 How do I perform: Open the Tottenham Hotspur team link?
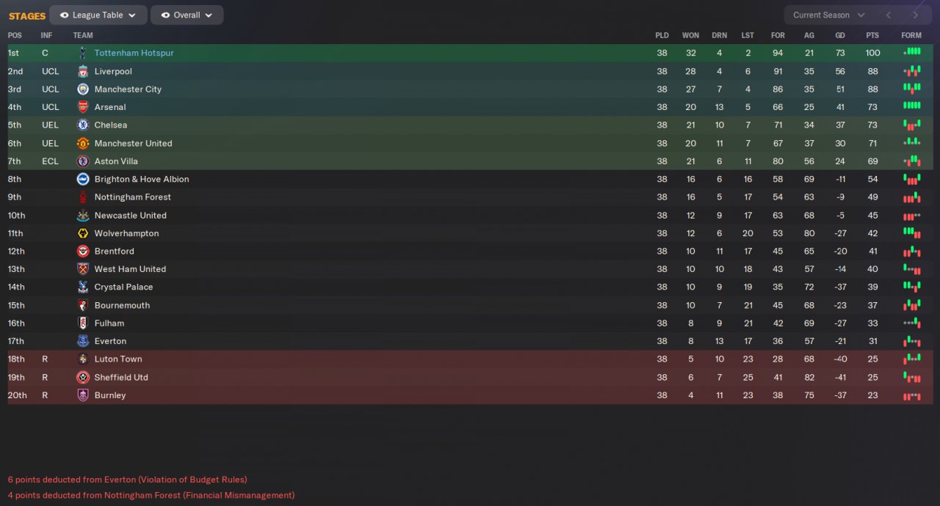[134, 53]
